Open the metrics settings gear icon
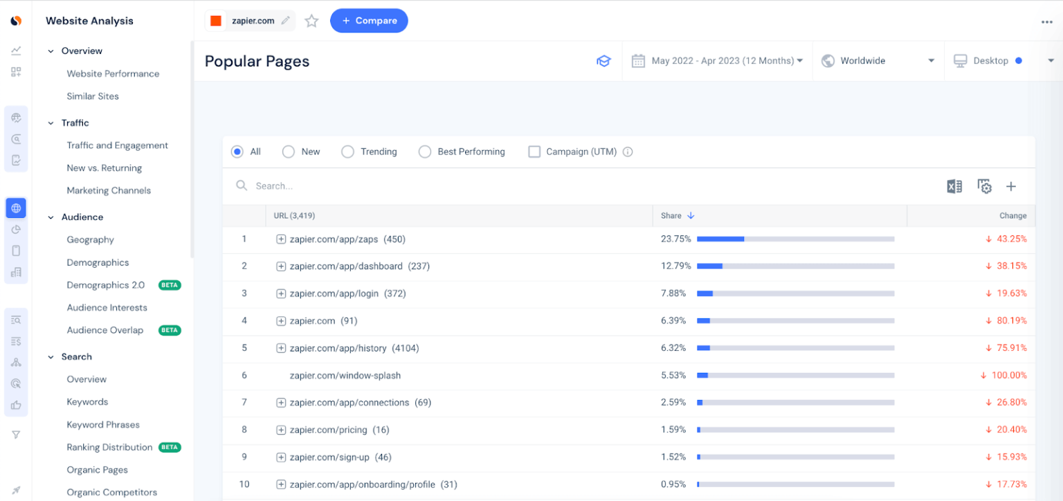This screenshot has height=501, width=1063. [984, 186]
